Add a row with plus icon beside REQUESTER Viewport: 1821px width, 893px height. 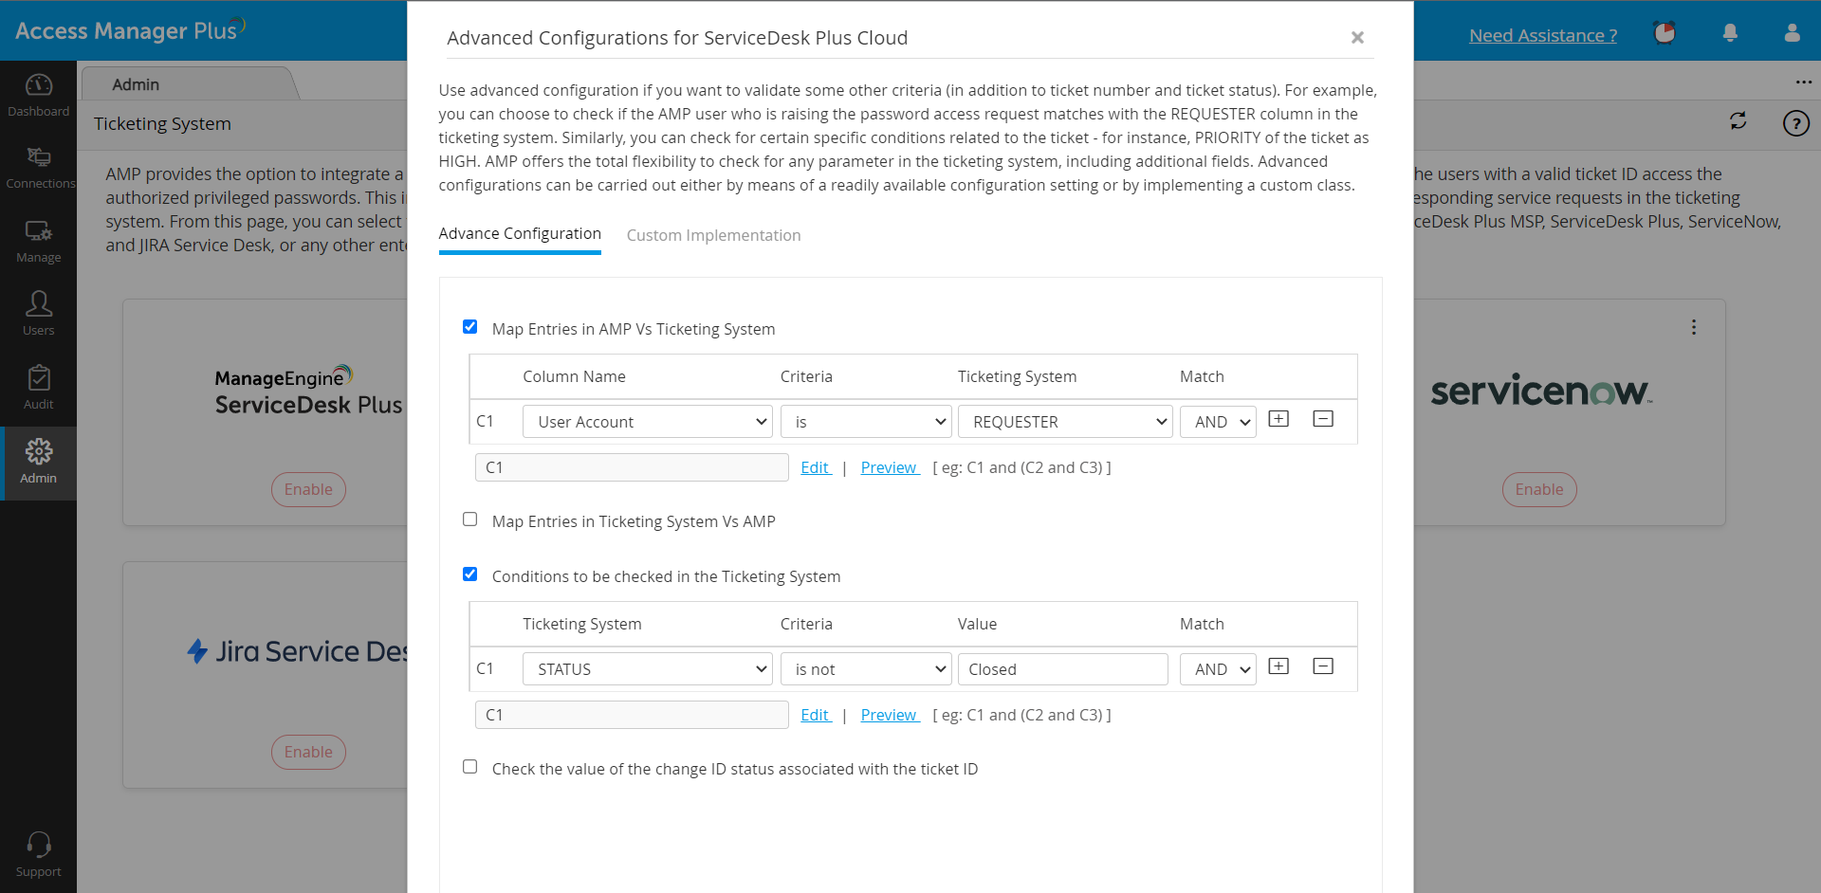click(x=1278, y=419)
